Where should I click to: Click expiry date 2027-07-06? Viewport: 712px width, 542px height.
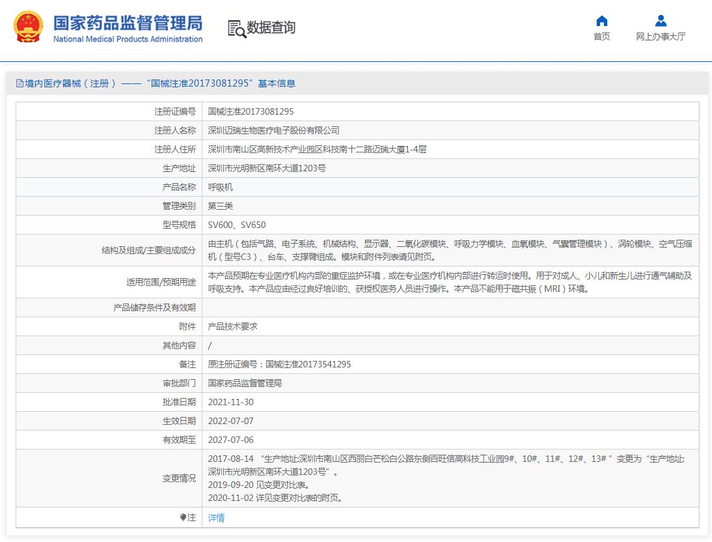(230, 440)
